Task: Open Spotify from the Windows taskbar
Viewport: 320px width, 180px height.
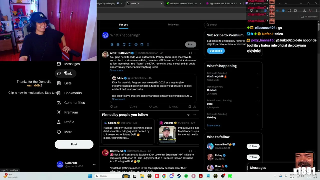Action: coord(186,176)
